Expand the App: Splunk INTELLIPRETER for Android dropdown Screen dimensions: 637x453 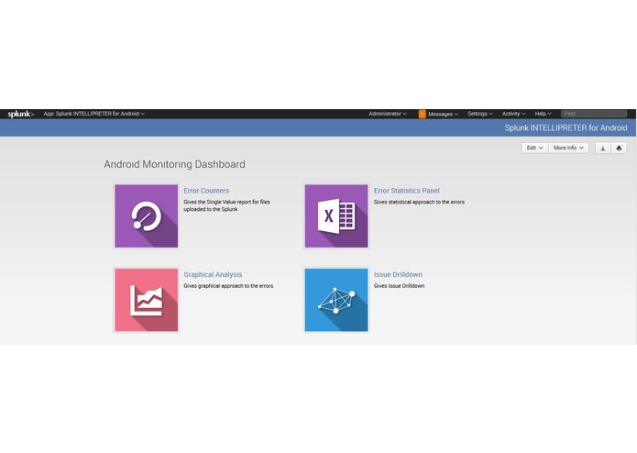[x=93, y=114]
